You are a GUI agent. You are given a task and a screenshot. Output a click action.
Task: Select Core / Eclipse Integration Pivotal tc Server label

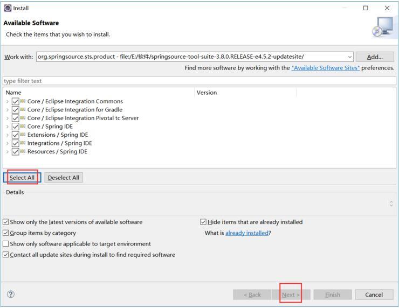[x=83, y=118]
